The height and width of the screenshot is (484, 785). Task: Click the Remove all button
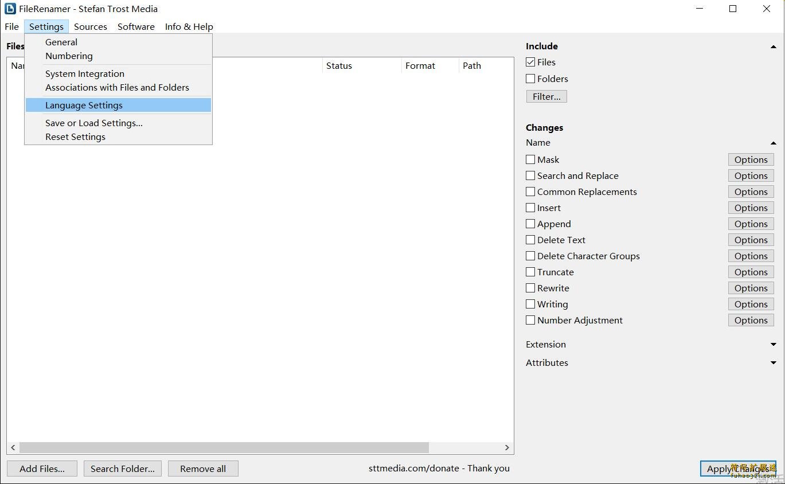pyautogui.click(x=203, y=469)
